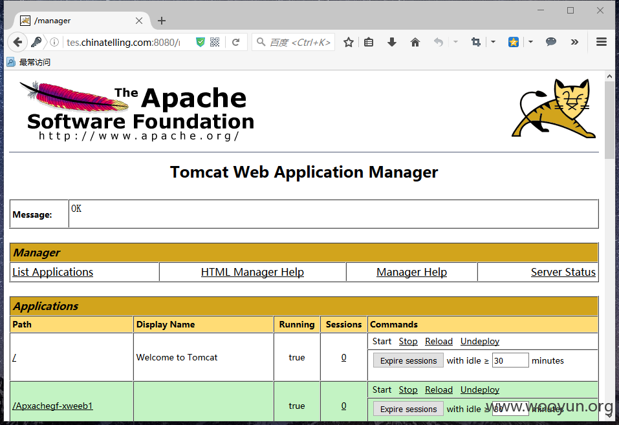This screenshot has width=619, height=425.
Task: Stop the Welcome to Tomcat application
Action: click(x=407, y=341)
